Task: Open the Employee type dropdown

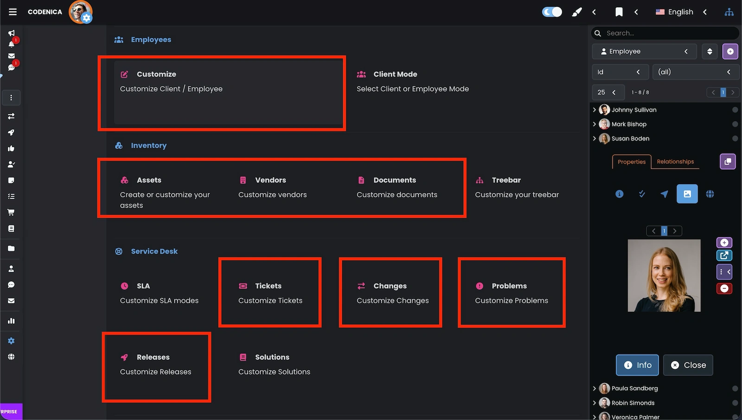Action: 644,51
